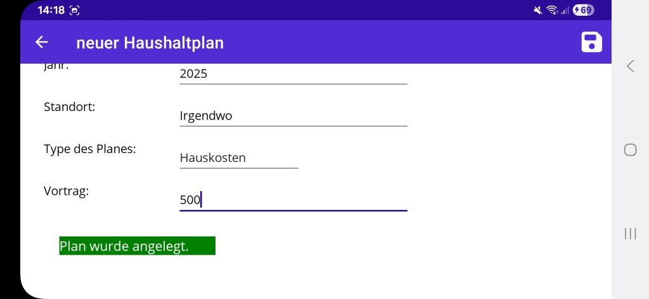The image size is (649, 299).
Task: Tap the mobile signal strength icon
Action: [x=564, y=10]
